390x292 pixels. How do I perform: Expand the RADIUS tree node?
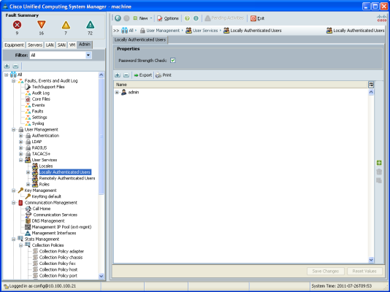point(21,148)
